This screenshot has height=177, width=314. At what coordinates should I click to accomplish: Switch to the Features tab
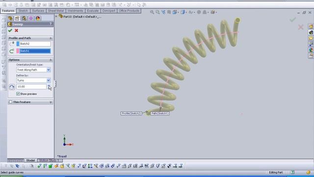tap(8, 11)
